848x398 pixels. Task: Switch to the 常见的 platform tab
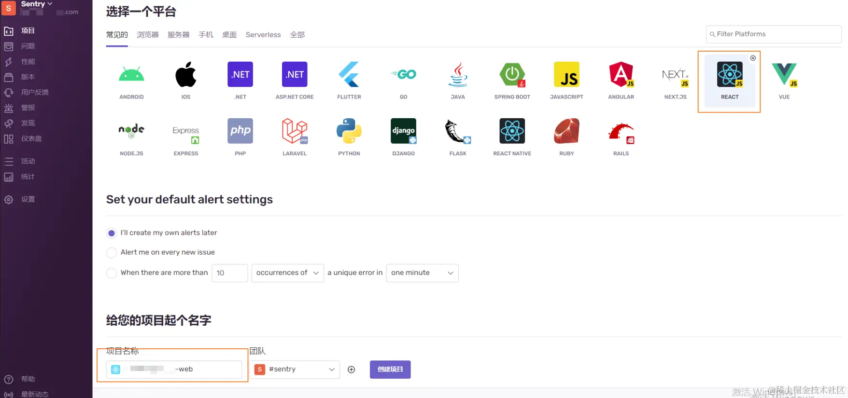coord(117,35)
